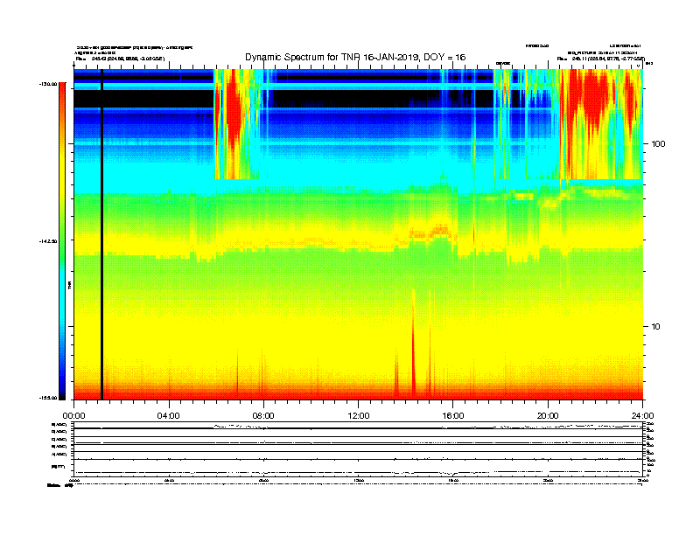Pick the dark blue bottom of the color scale

pyautogui.click(x=62, y=388)
